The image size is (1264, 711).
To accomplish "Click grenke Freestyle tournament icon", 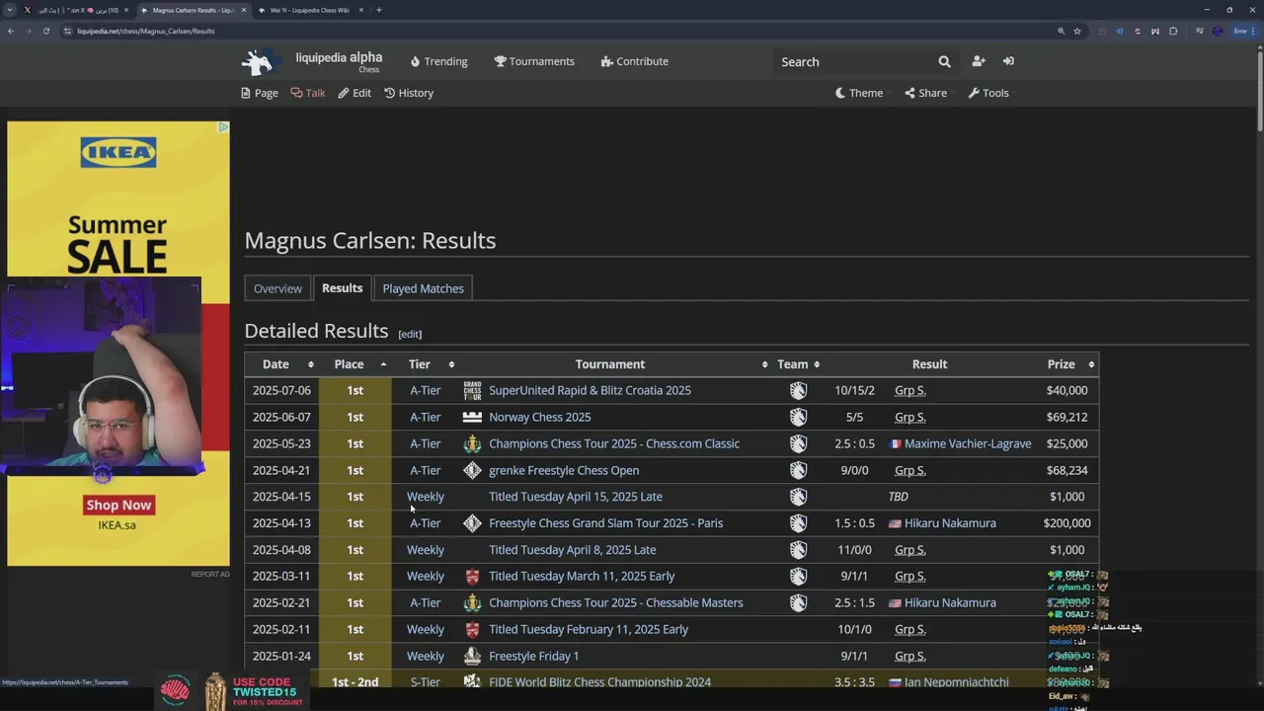I will coord(472,470).
